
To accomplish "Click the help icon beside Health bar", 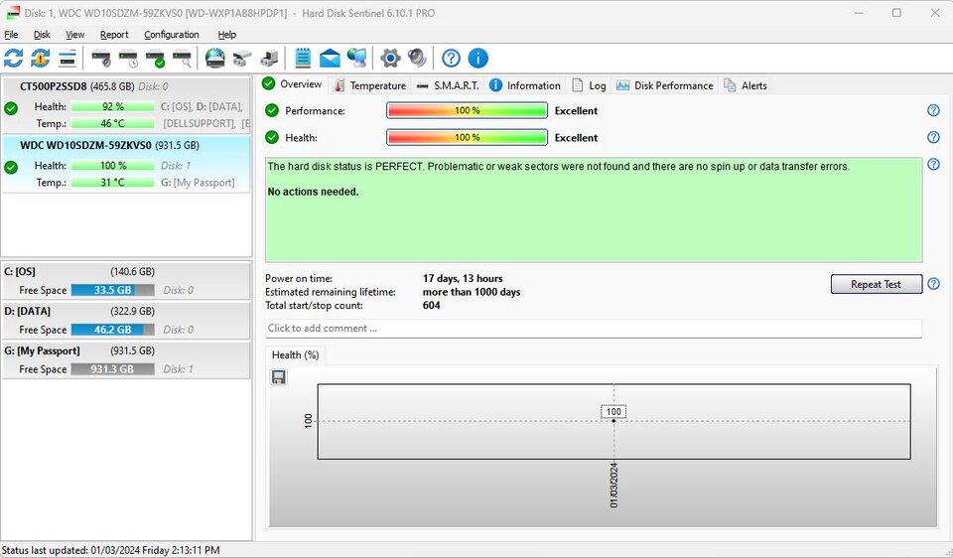I will coord(933,137).
